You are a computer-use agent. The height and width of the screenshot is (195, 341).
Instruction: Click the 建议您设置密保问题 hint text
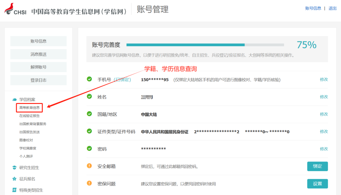(178, 184)
